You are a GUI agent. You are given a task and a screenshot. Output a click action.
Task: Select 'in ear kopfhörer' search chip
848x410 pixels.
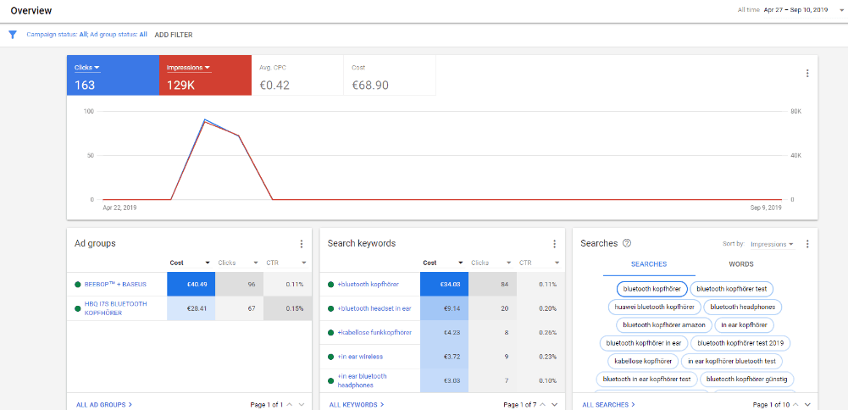[x=744, y=325]
